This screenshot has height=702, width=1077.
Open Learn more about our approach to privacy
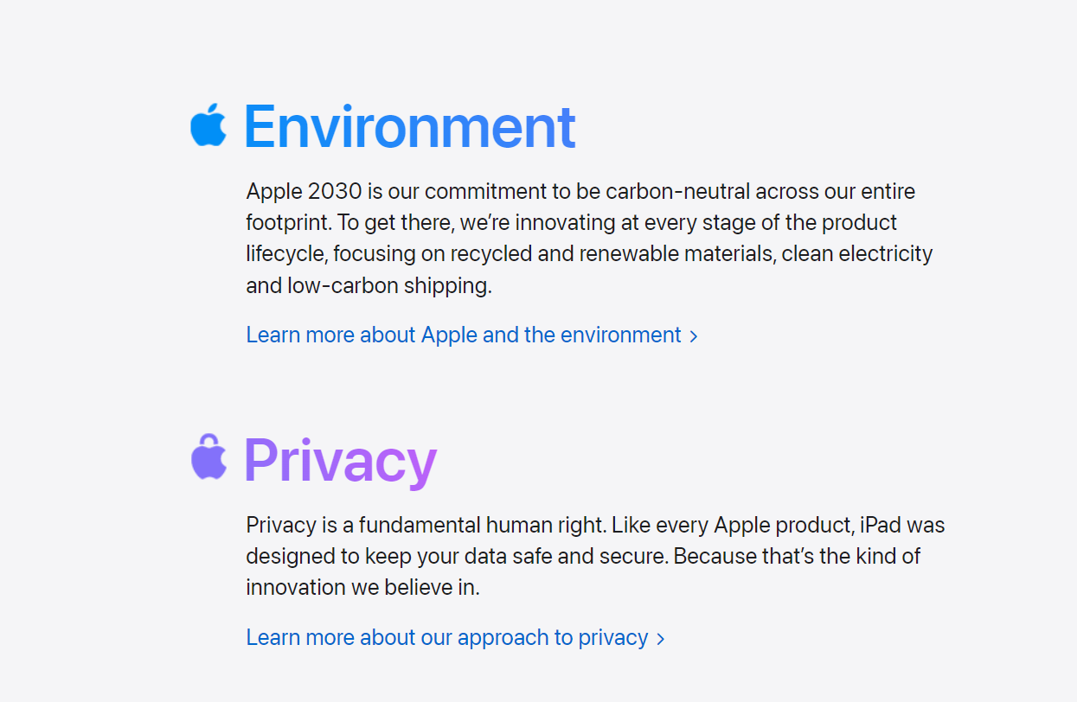coord(455,637)
